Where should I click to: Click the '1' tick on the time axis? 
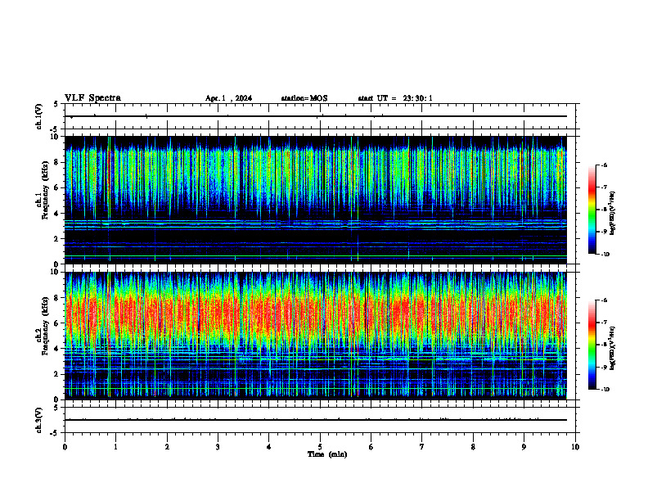116,447
